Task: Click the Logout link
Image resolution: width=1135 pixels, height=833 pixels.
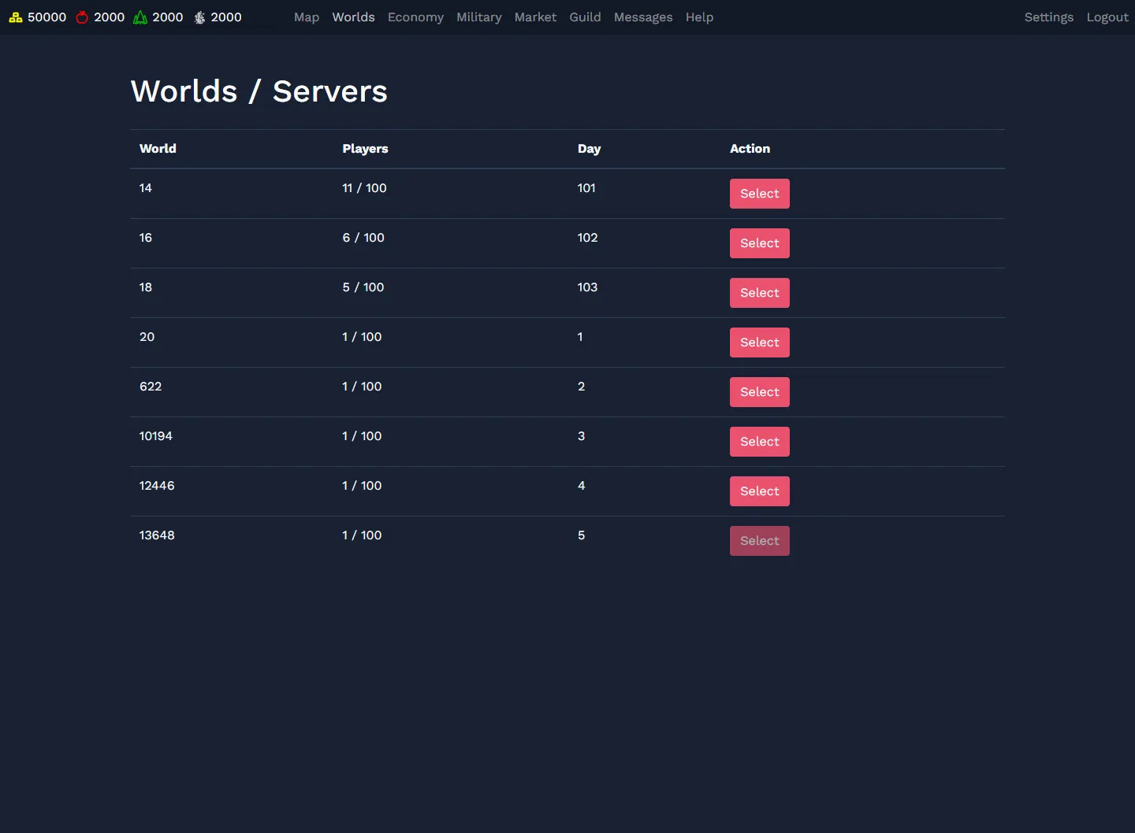Action: pyautogui.click(x=1107, y=17)
